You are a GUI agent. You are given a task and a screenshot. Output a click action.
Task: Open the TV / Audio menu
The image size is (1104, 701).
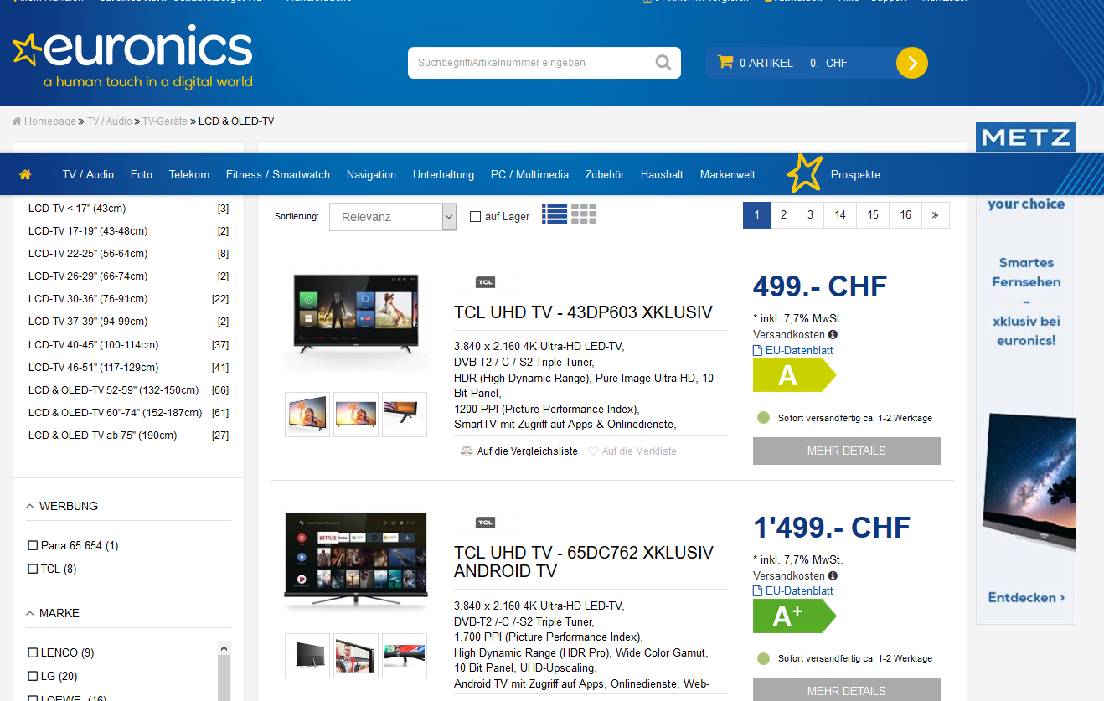(x=88, y=174)
